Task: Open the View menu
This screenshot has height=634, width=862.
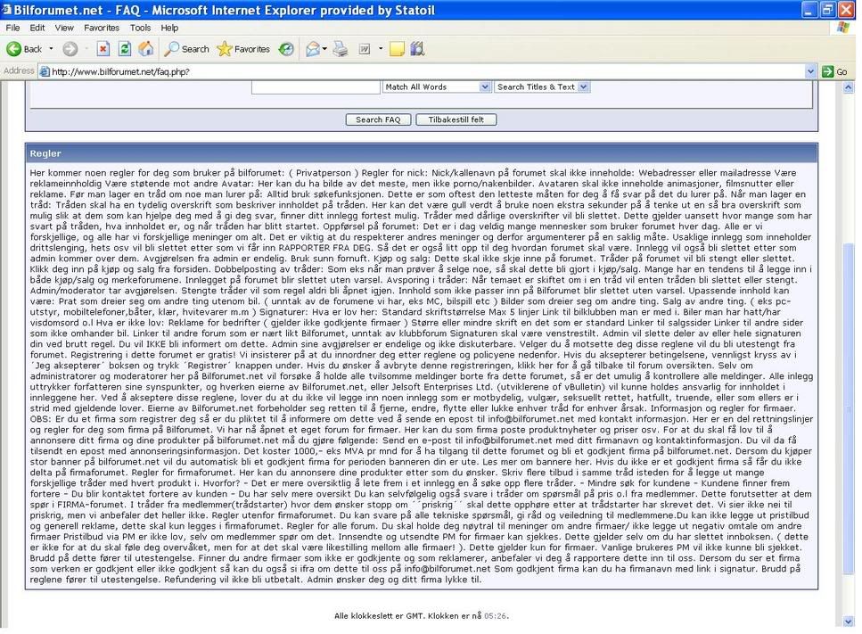Action: 64,29
